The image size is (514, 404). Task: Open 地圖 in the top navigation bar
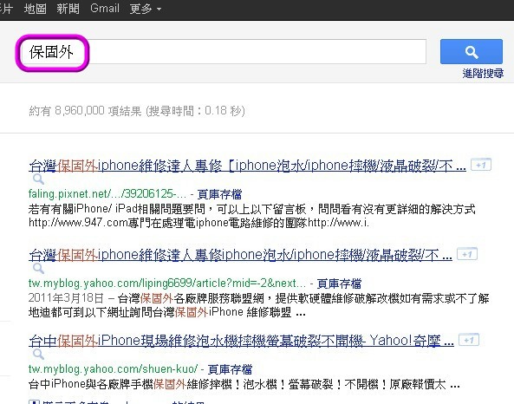pyautogui.click(x=35, y=9)
